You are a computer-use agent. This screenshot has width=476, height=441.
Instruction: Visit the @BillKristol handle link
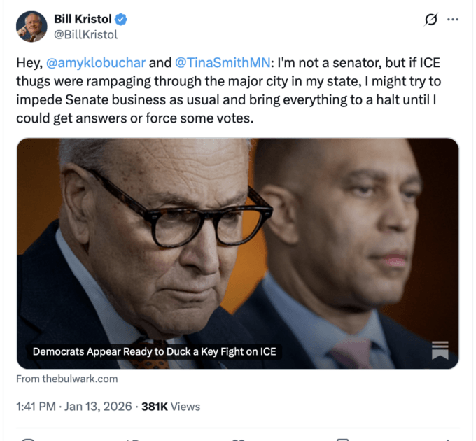coord(85,34)
